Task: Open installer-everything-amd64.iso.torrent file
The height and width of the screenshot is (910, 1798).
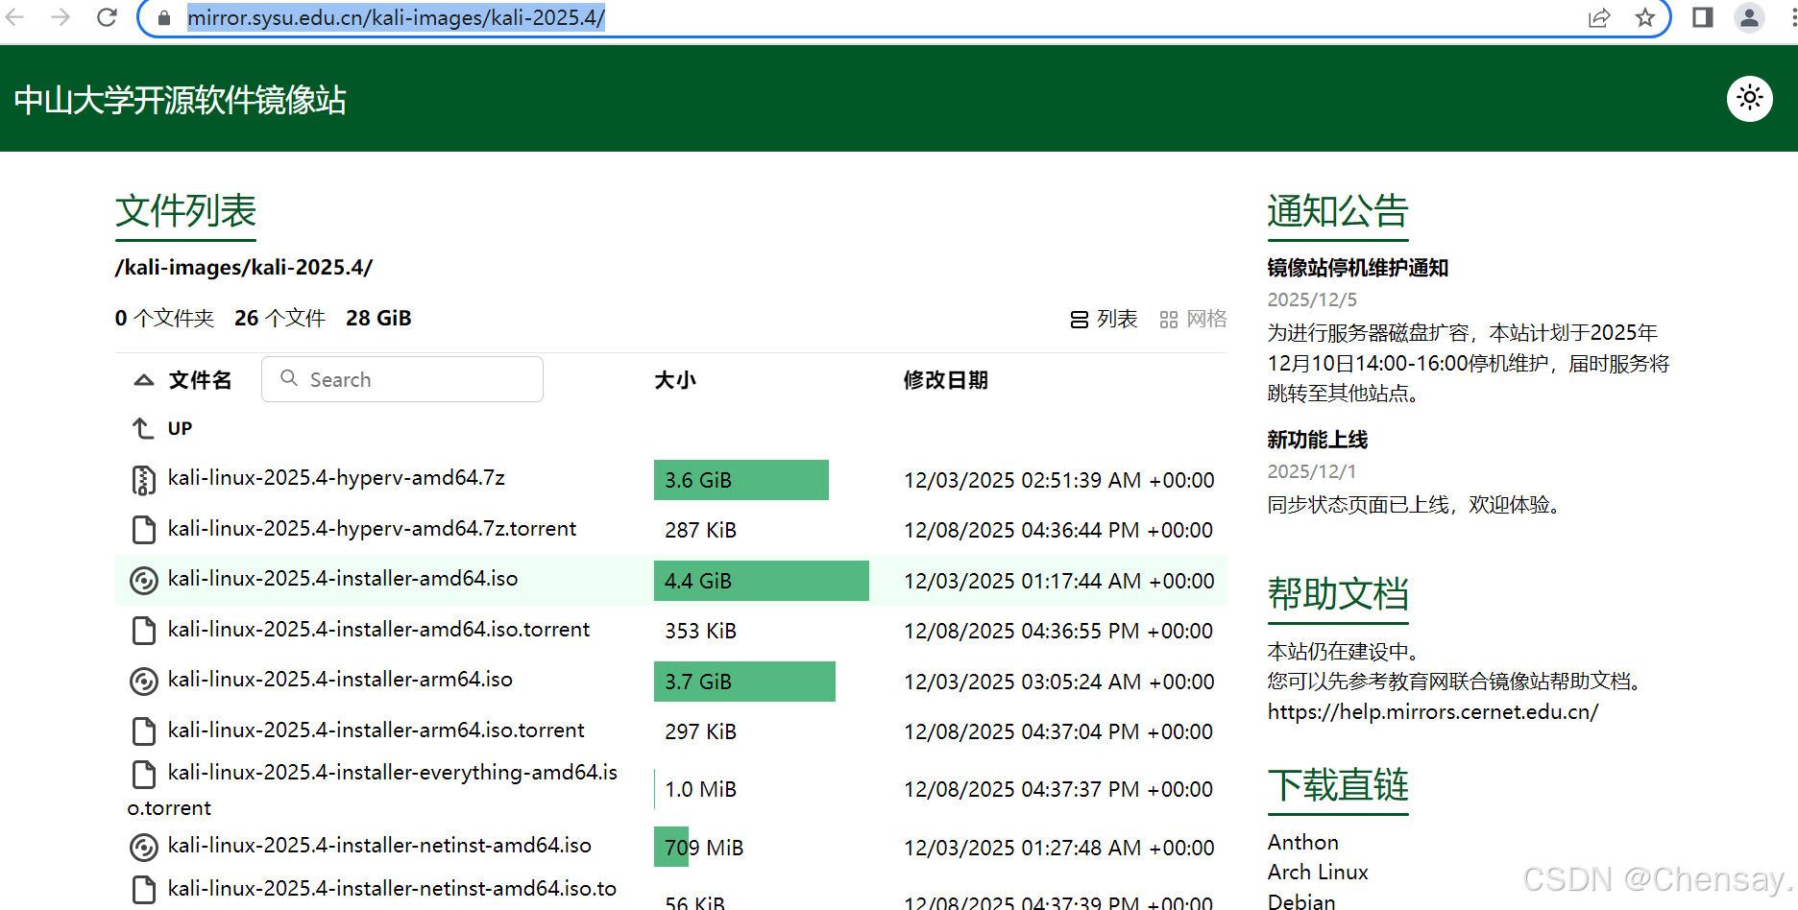Action: (373, 790)
